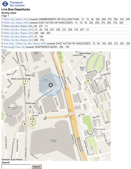Screen dimensions: 131x169
Task: Click the BBC Television Centre label on map
Action: 13,108
